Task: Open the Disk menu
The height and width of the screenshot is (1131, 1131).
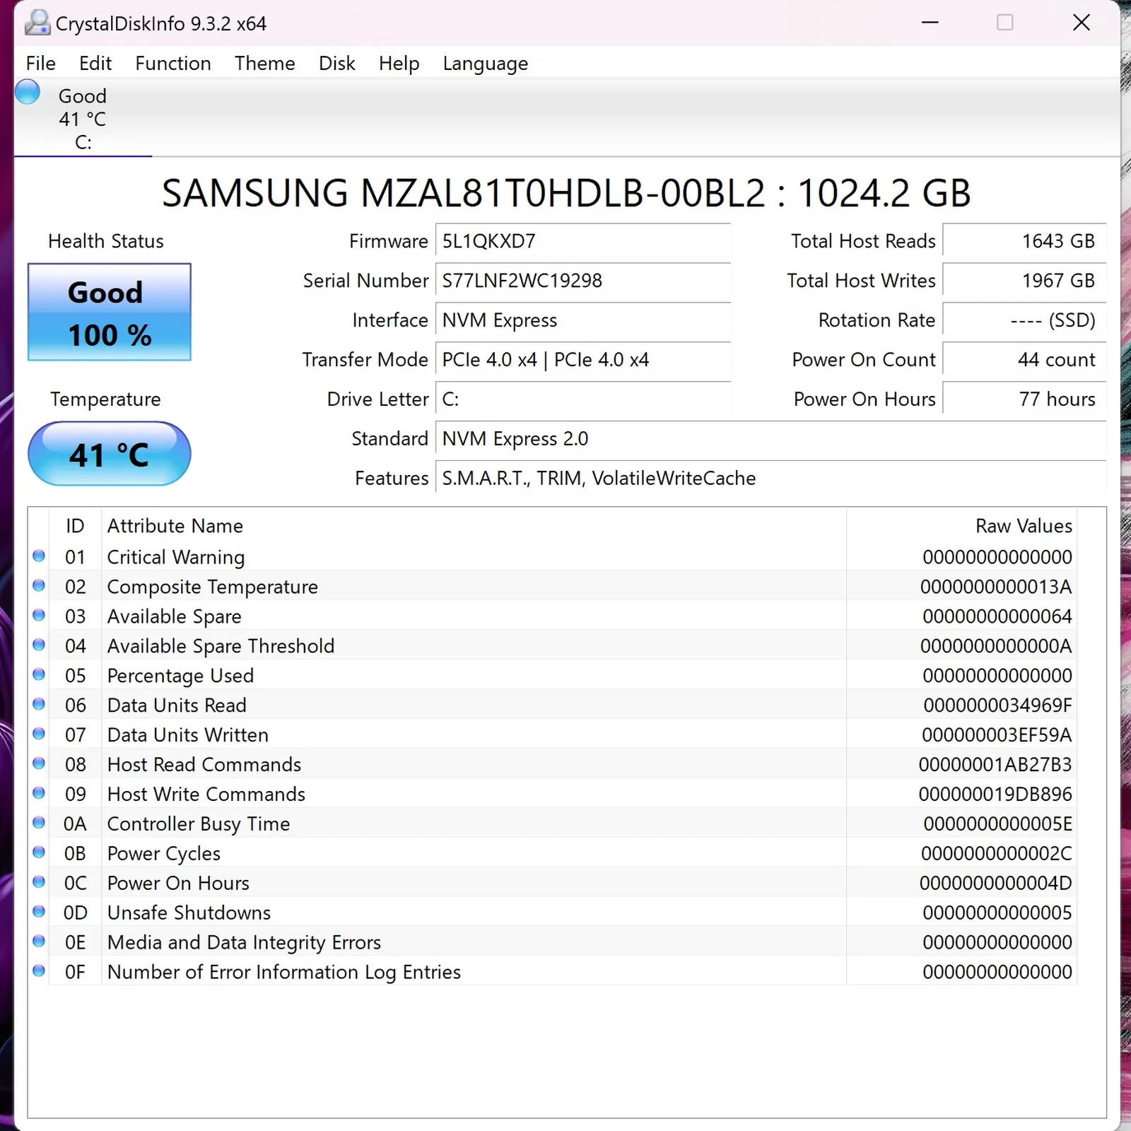Action: 336,64
